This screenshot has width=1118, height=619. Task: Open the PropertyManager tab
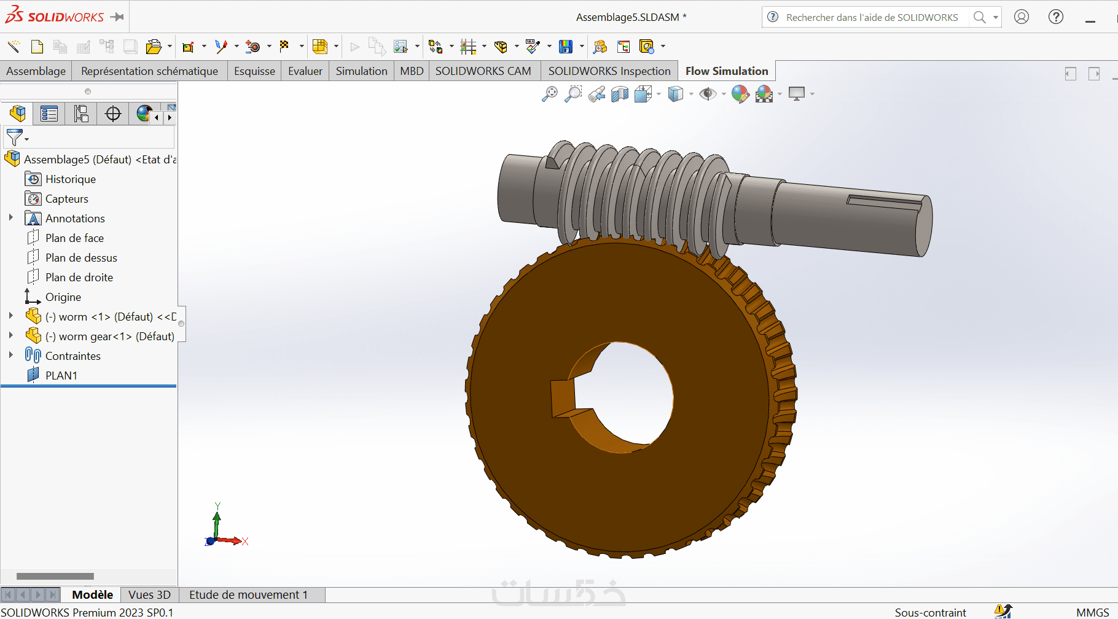(49, 114)
